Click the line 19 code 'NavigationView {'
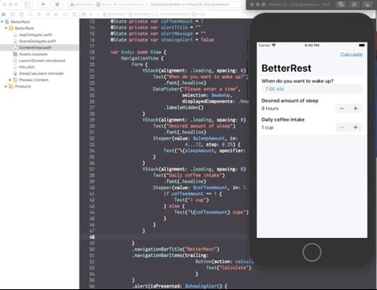 coord(142,58)
